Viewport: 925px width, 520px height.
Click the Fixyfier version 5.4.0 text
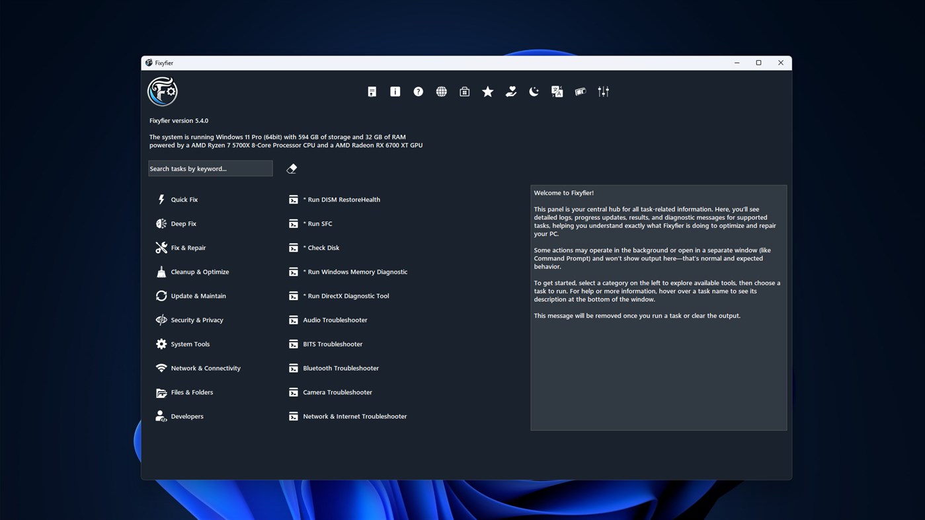(179, 121)
